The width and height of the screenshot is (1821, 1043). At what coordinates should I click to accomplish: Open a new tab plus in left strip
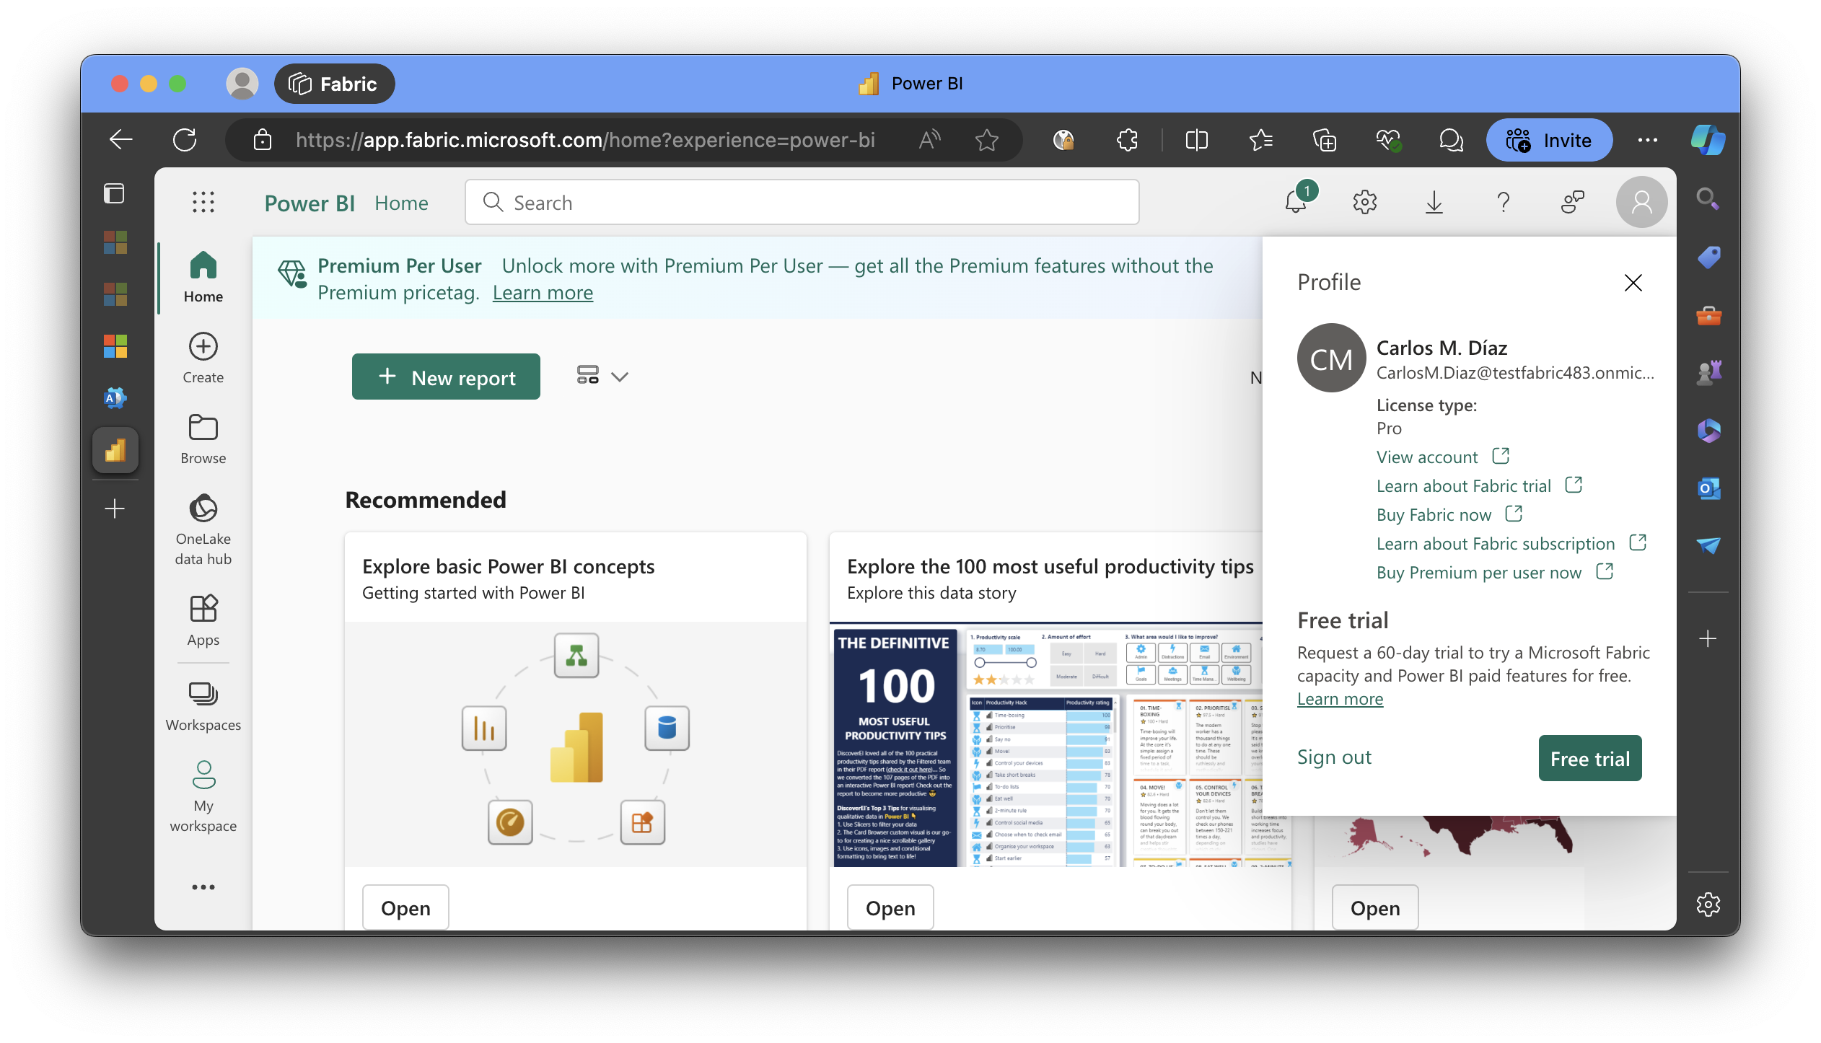115,509
